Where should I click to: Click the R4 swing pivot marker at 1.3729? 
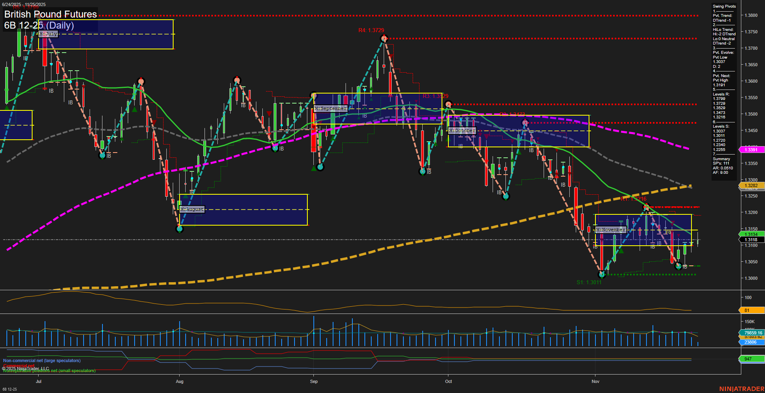coord(383,38)
